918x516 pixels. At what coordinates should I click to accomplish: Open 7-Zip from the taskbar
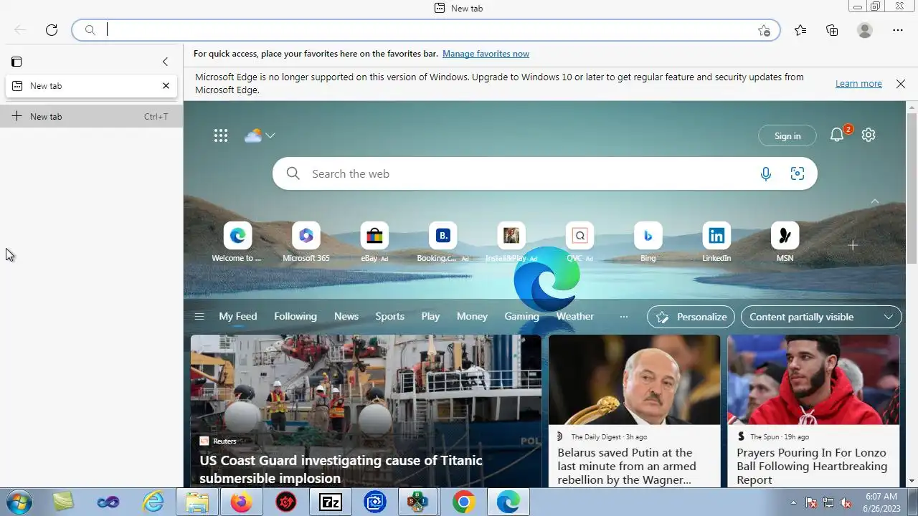click(330, 502)
